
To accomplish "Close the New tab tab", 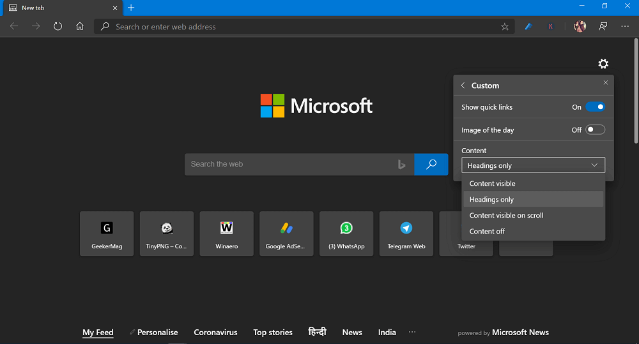I will point(115,8).
